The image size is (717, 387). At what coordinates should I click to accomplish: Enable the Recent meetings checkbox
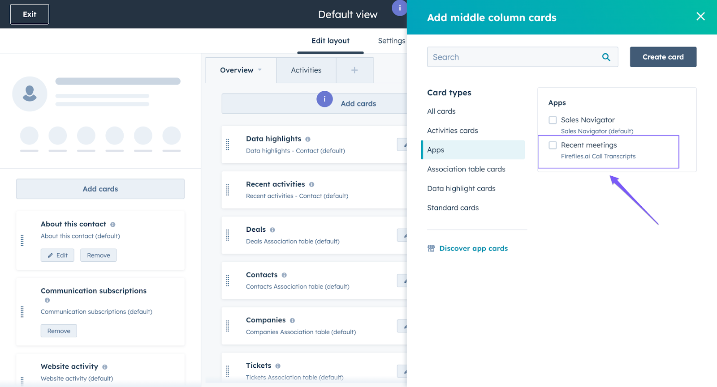click(x=553, y=145)
